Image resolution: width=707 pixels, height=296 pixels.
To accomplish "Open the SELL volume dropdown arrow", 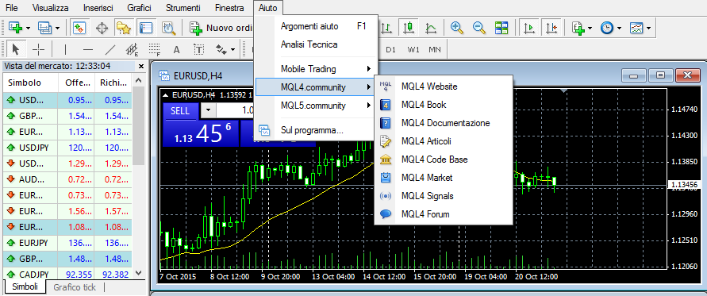I will tap(208, 110).
